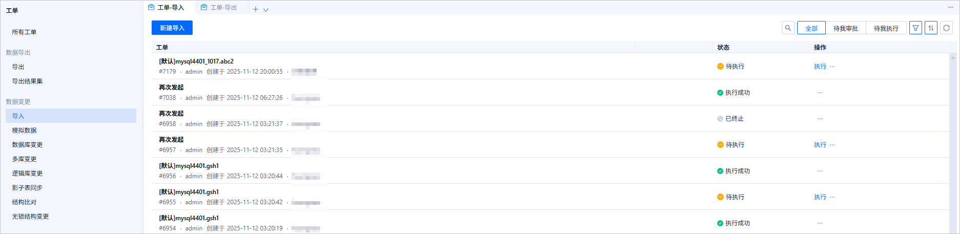
Task: Click the search magnifier icon
Action: tap(788, 28)
